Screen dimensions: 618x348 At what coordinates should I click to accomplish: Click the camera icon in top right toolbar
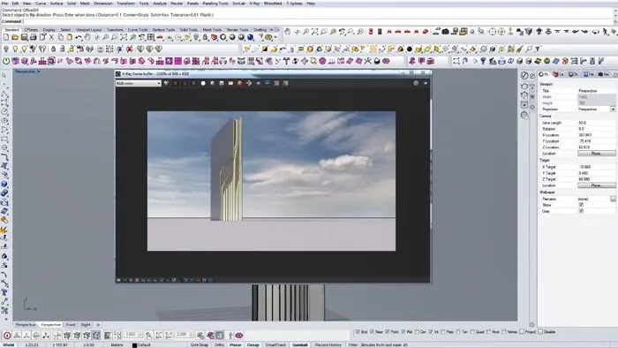tap(445, 32)
